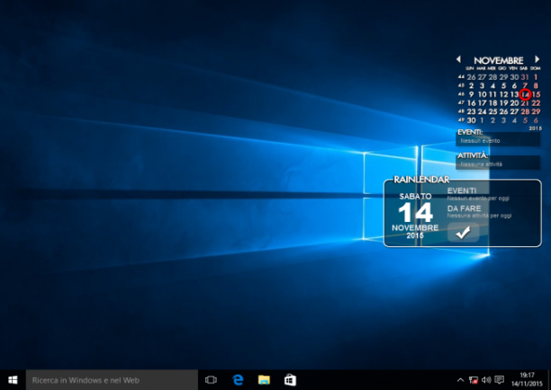Select day 30 in calendar's last row
Image resolution: width=551 pixels, height=390 pixels.
pos(471,120)
